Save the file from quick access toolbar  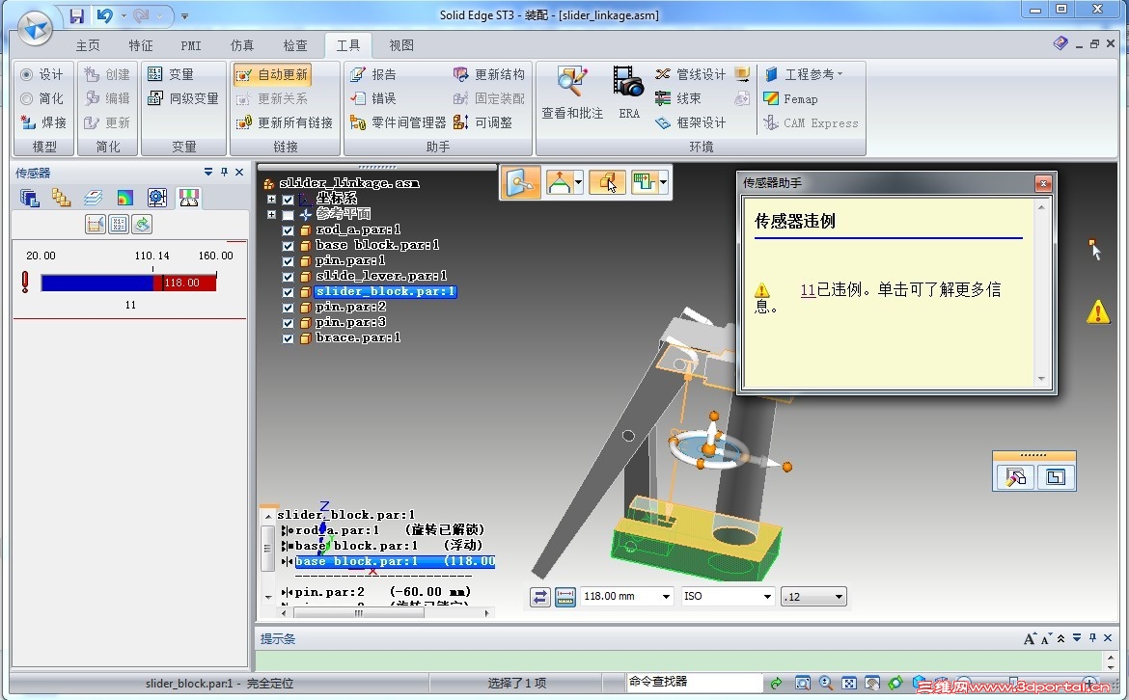pos(76,15)
